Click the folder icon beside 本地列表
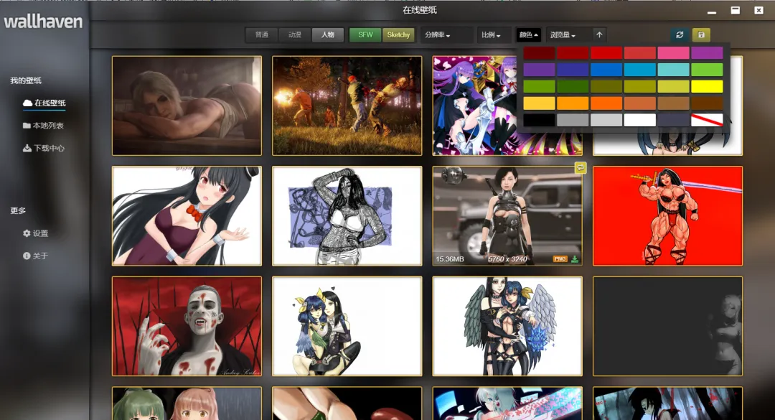Image resolution: width=775 pixels, height=420 pixels. [x=27, y=126]
